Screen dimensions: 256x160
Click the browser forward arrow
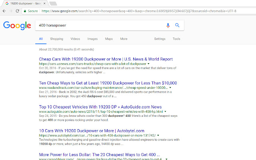point(11,11)
